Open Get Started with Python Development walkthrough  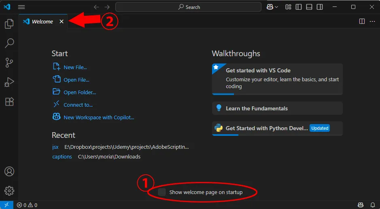[277, 129]
